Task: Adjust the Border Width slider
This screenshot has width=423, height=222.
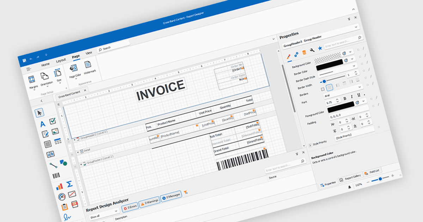Action: 333,79
